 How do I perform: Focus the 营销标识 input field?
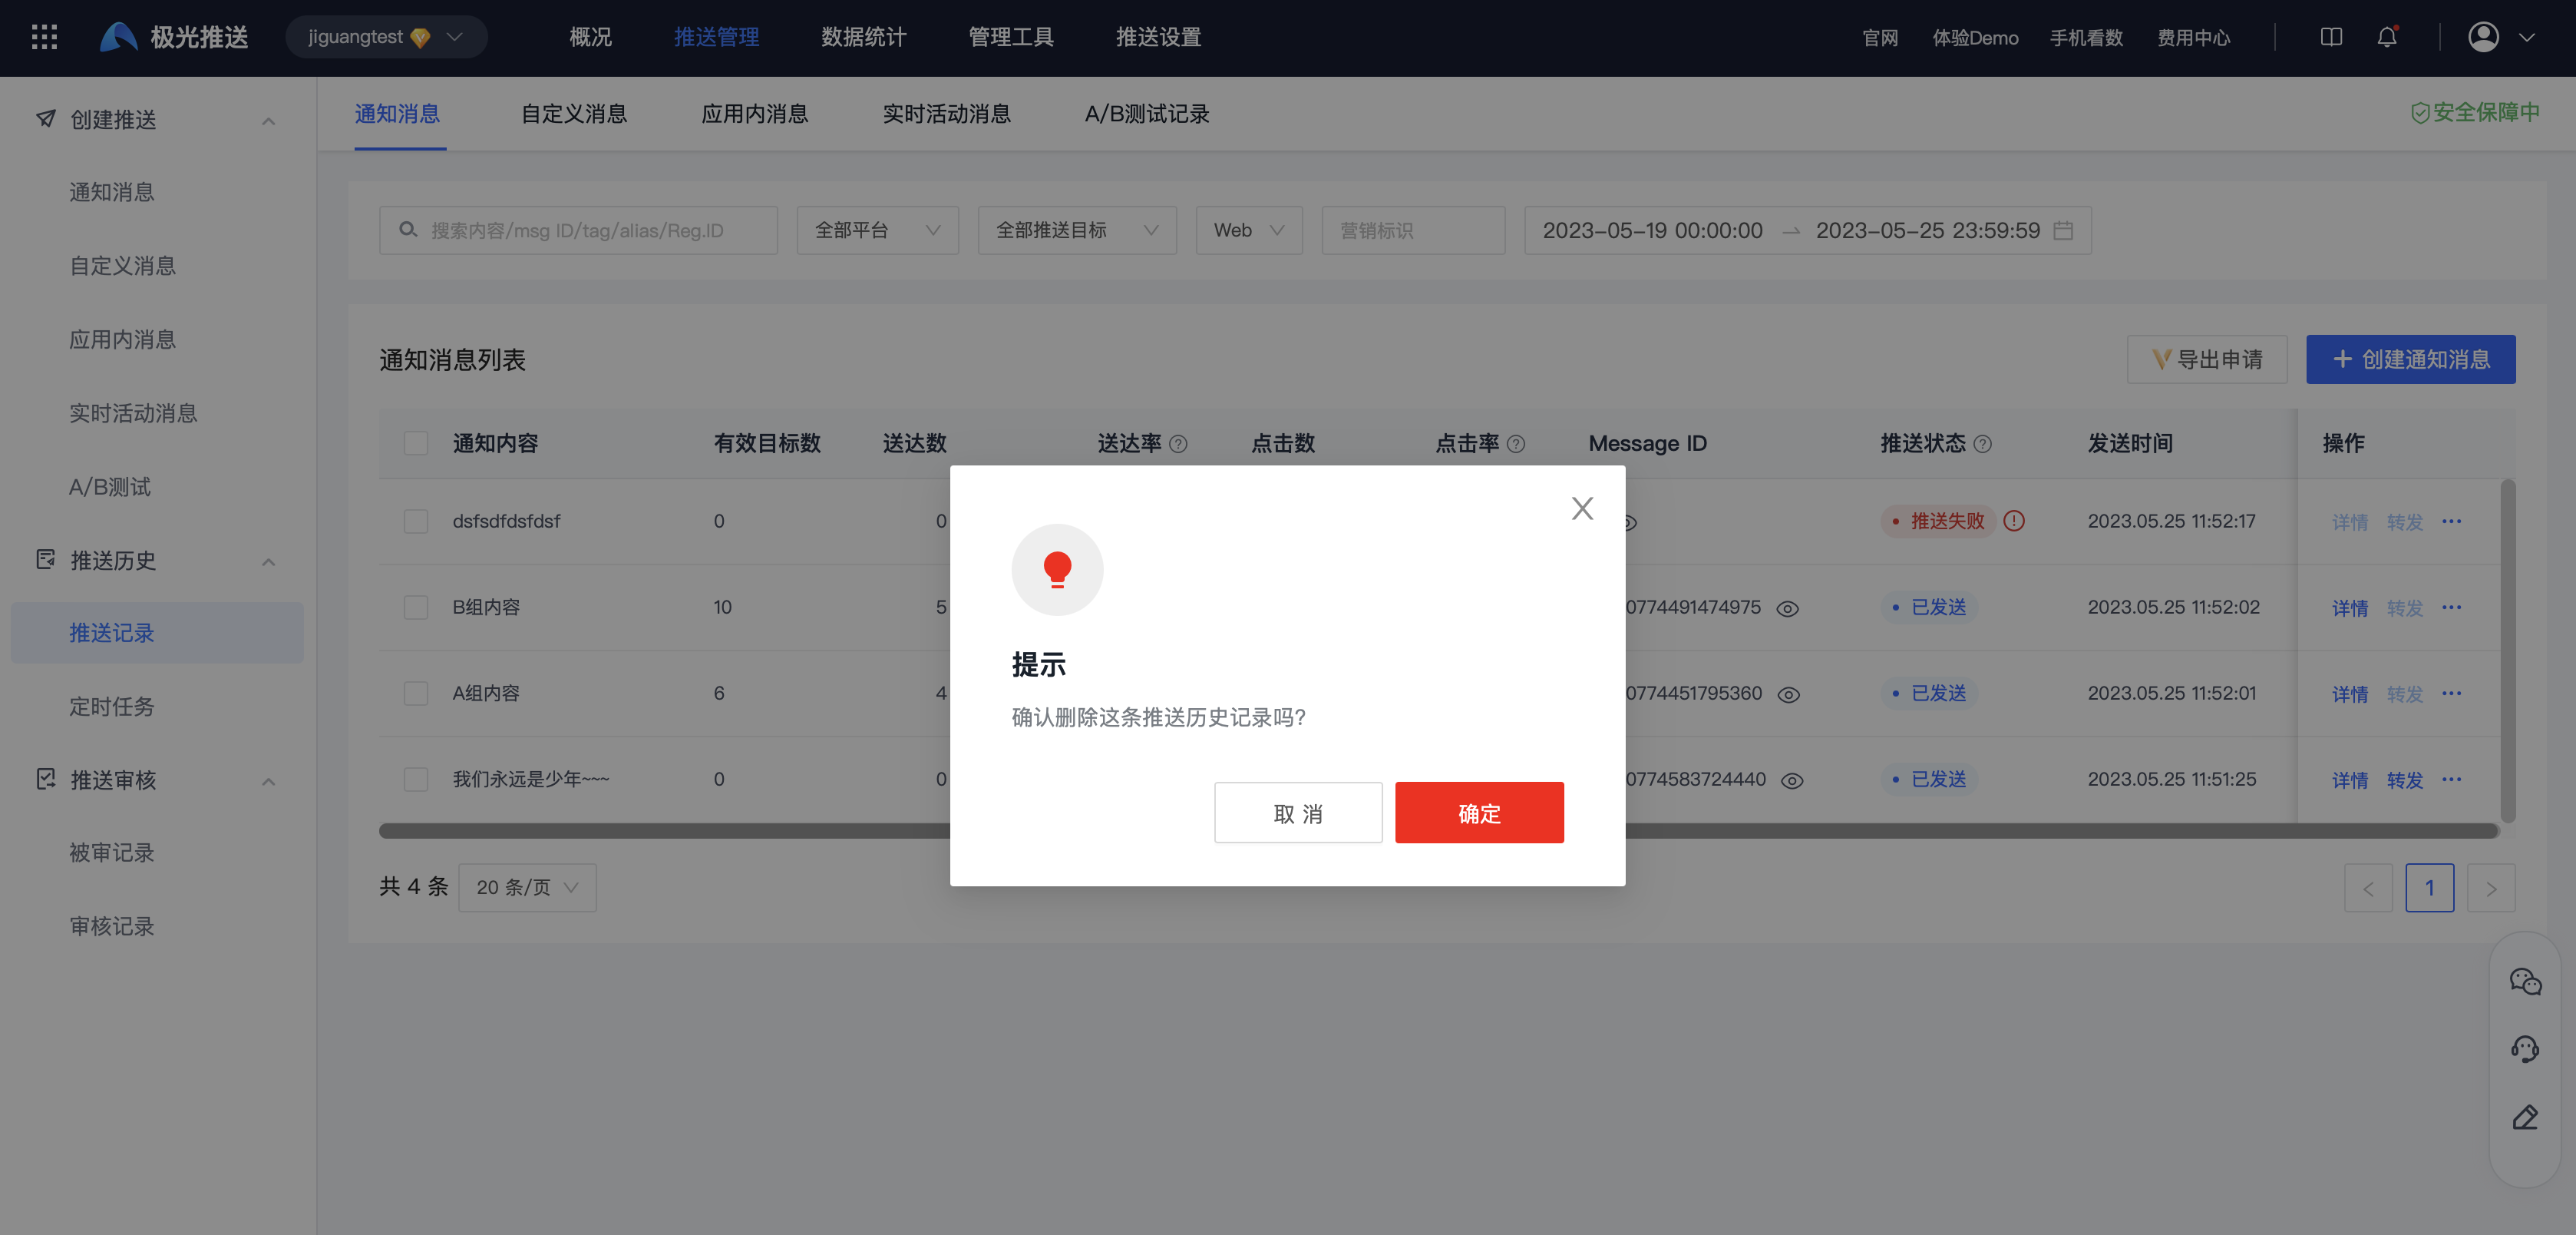tap(1413, 230)
